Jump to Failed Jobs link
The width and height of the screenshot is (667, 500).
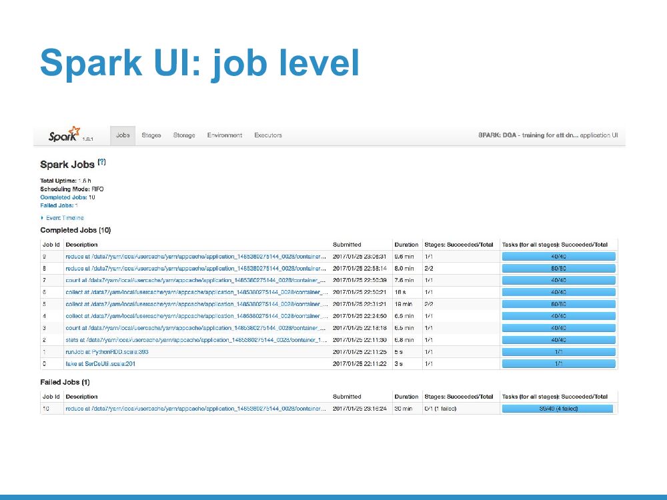[x=57, y=205]
